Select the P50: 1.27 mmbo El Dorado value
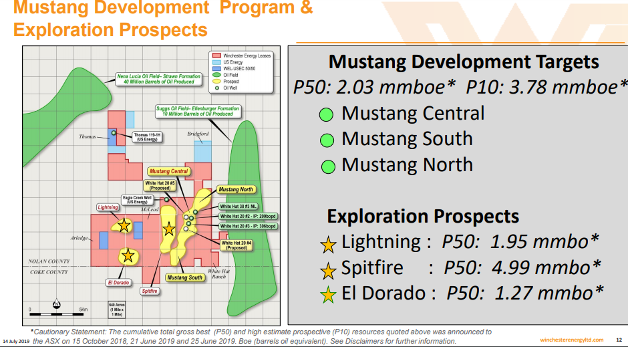 [524, 293]
